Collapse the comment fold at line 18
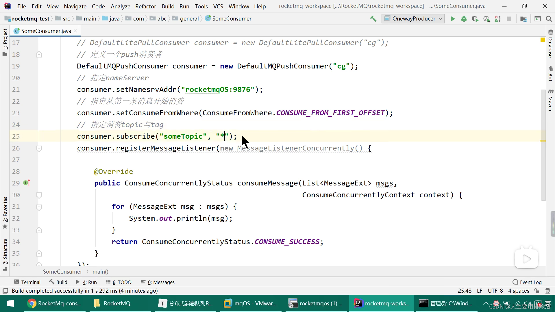 [39, 55]
